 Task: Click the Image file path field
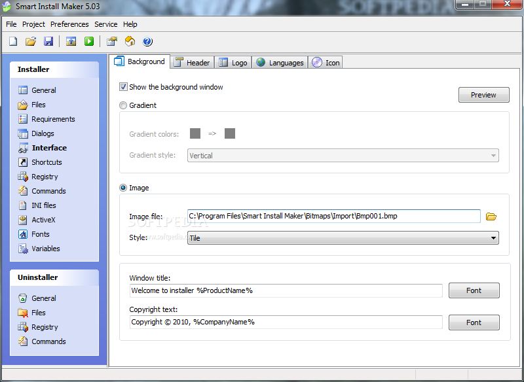pyautogui.click(x=334, y=217)
